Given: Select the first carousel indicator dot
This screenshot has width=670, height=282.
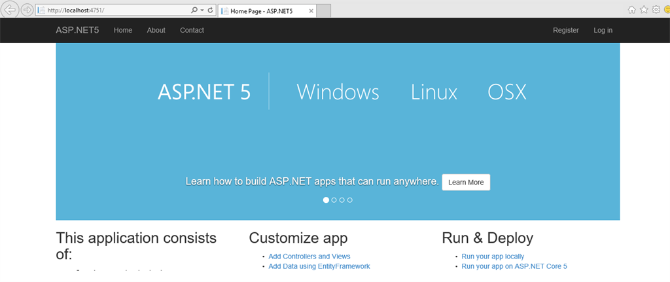Looking at the screenshot, I should tap(326, 200).
